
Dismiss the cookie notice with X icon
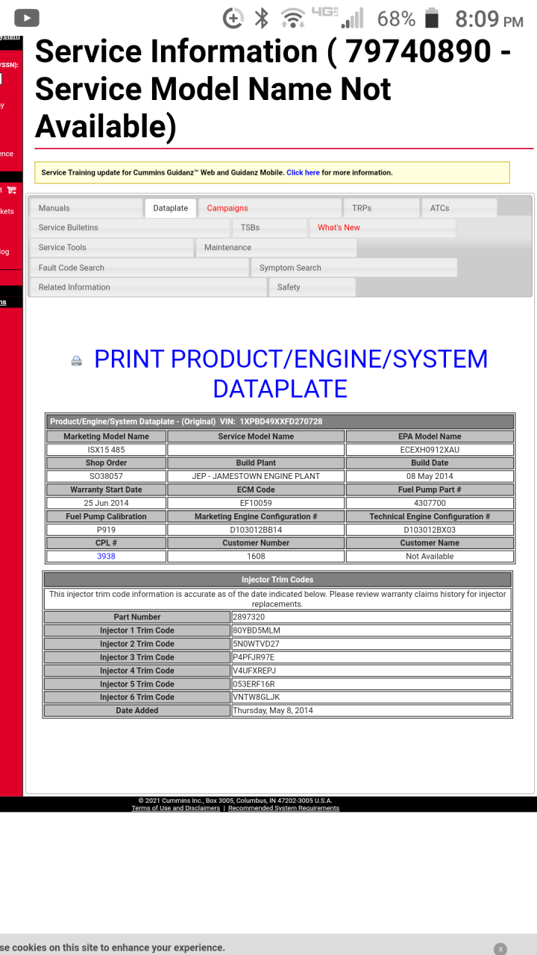tap(500, 948)
